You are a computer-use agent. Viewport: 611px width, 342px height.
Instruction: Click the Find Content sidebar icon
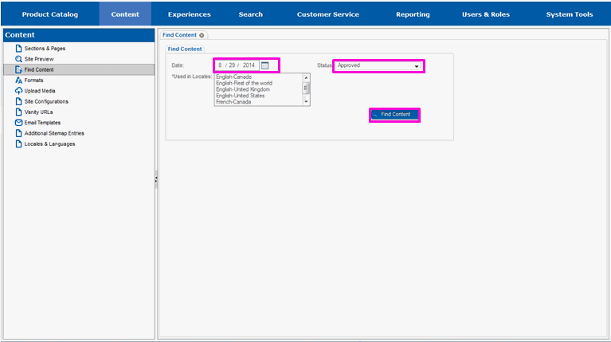pyautogui.click(x=18, y=69)
